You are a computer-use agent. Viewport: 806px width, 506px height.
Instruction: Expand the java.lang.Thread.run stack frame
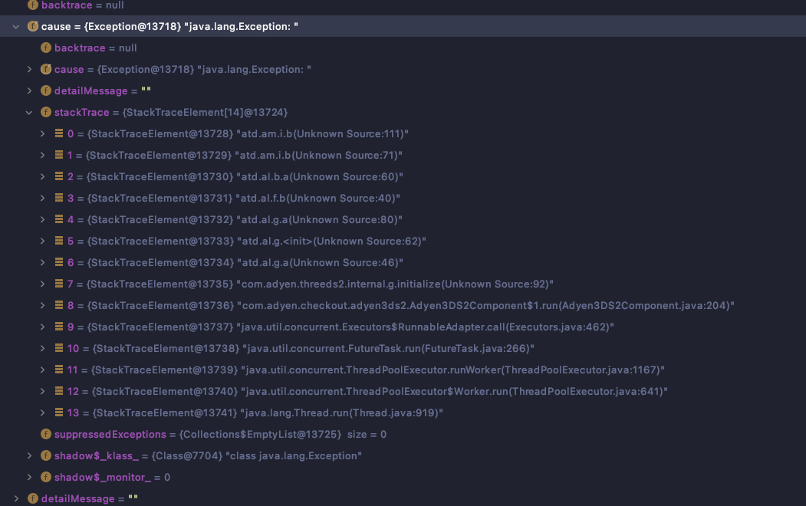click(x=44, y=412)
